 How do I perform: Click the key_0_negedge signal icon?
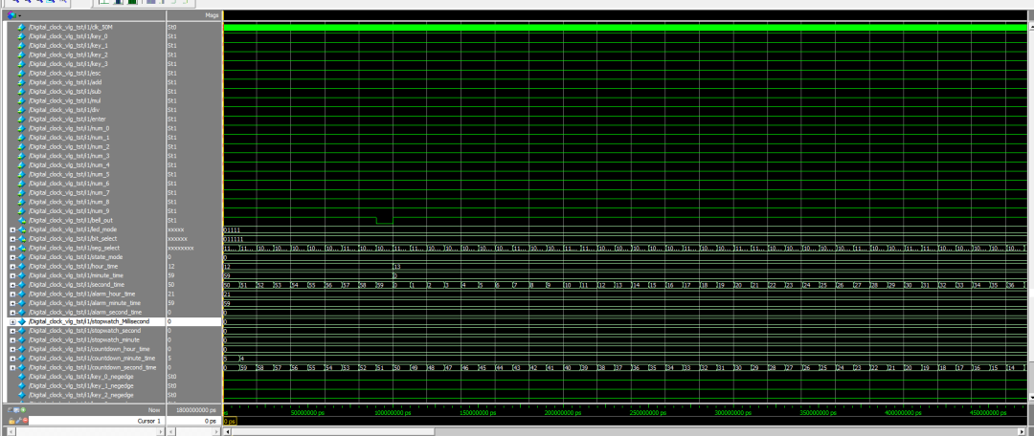[x=21, y=377]
